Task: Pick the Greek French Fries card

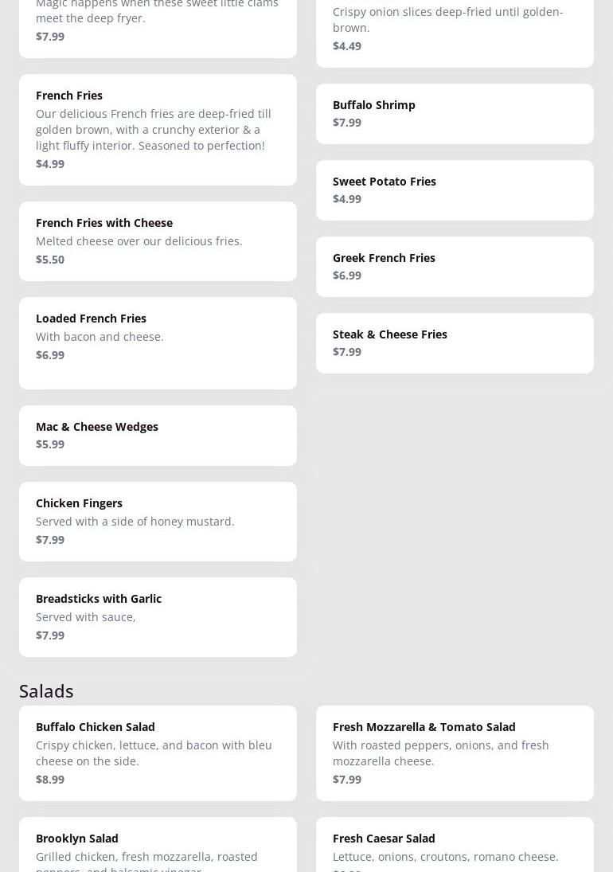Action: 455,267
